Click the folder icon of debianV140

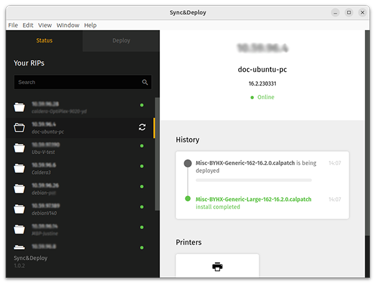(19, 209)
